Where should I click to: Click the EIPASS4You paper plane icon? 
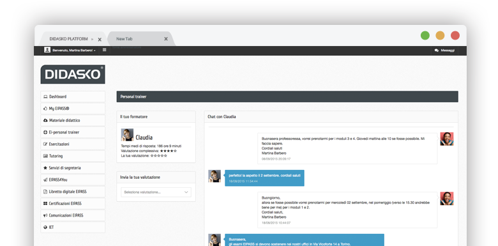click(x=45, y=180)
